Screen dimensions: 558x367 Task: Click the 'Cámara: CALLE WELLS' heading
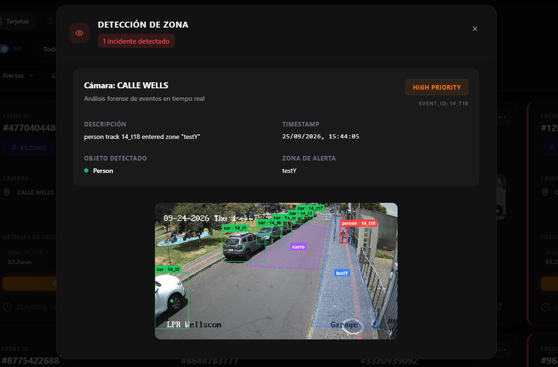pyautogui.click(x=126, y=86)
